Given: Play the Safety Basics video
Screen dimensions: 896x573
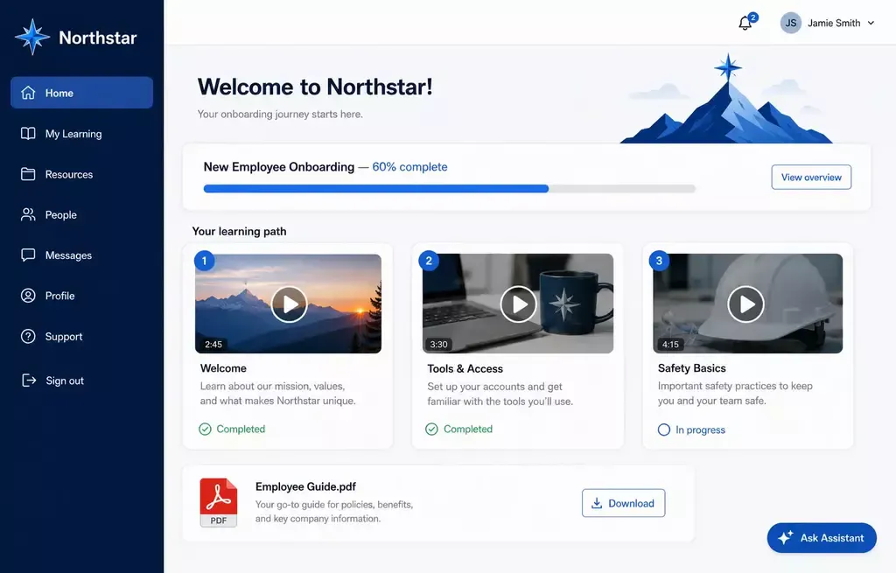Looking at the screenshot, I should pos(745,304).
